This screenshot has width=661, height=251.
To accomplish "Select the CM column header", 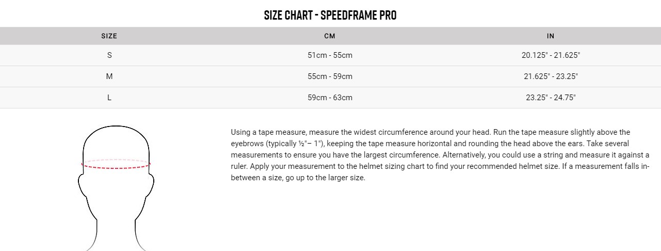I will click(330, 36).
